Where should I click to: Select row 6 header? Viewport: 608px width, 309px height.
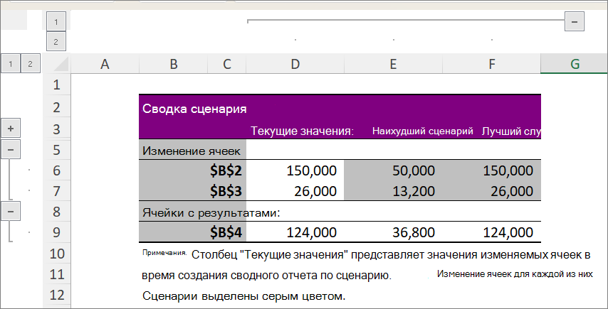click(57, 170)
